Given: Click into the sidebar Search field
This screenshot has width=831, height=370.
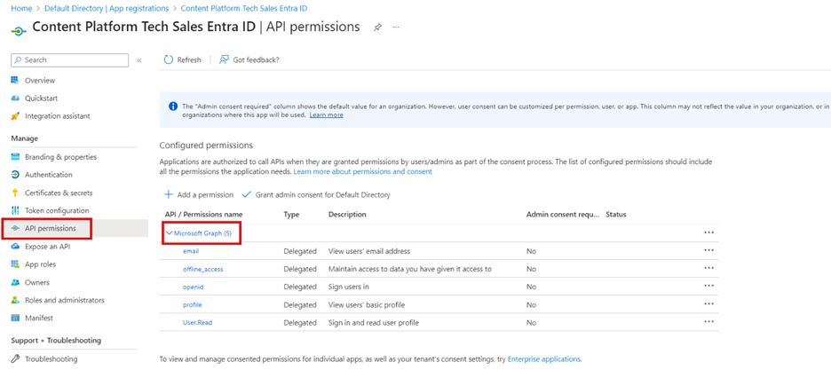Looking at the screenshot, I should point(69,60).
